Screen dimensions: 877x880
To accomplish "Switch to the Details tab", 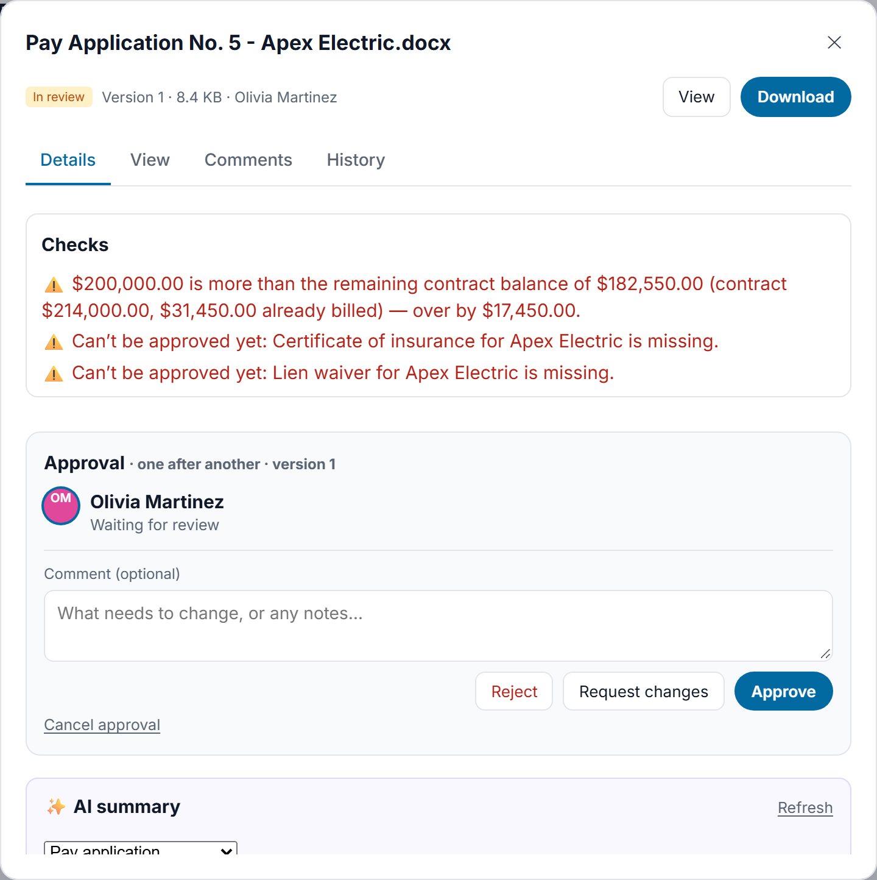I will click(x=68, y=160).
